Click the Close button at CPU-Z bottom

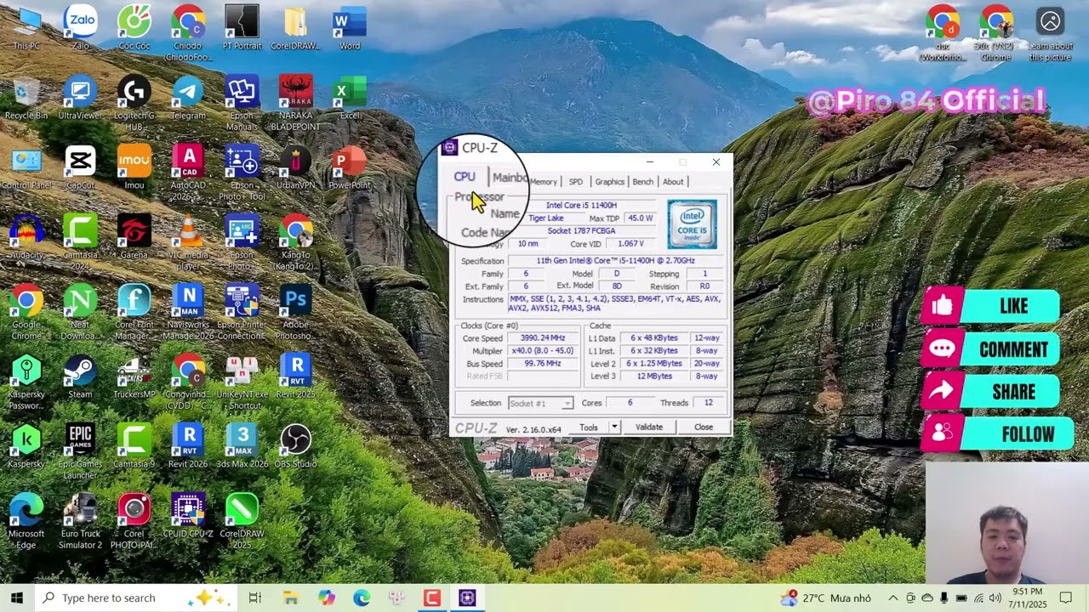[704, 428]
